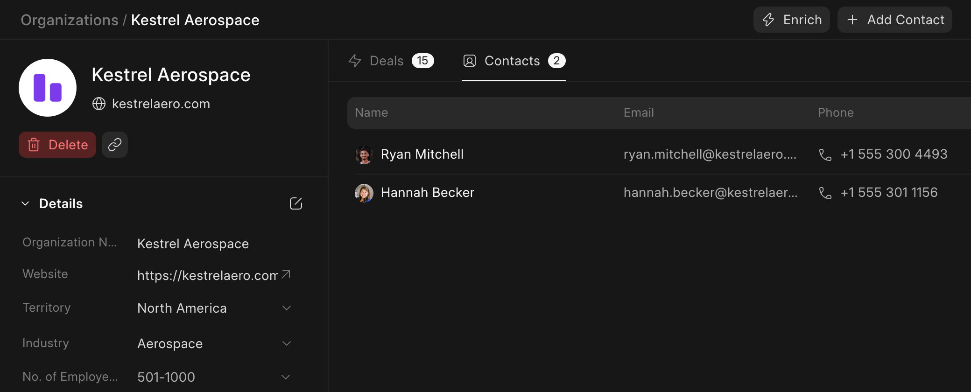
Task: Switch to the Deals tab
Action: tap(391, 61)
